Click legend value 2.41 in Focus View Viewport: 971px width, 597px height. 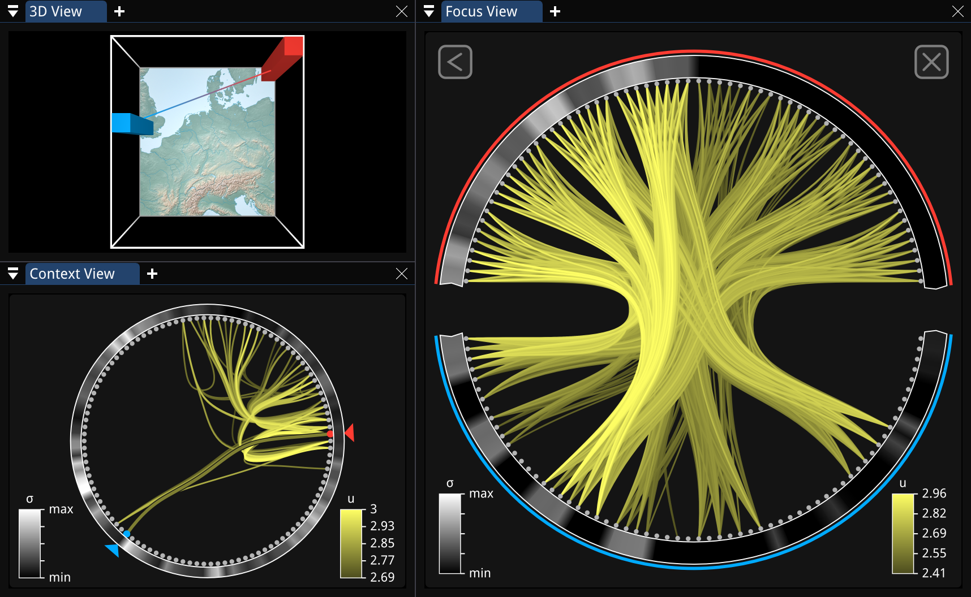pyautogui.click(x=934, y=573)
